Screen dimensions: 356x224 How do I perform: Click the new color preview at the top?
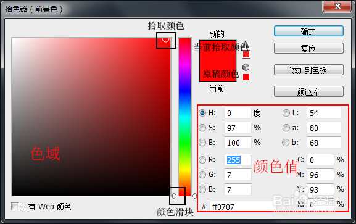pos(218,51)
